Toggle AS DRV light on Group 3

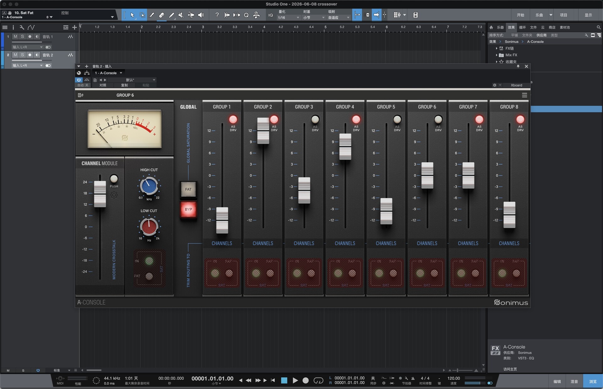(315, 119)
